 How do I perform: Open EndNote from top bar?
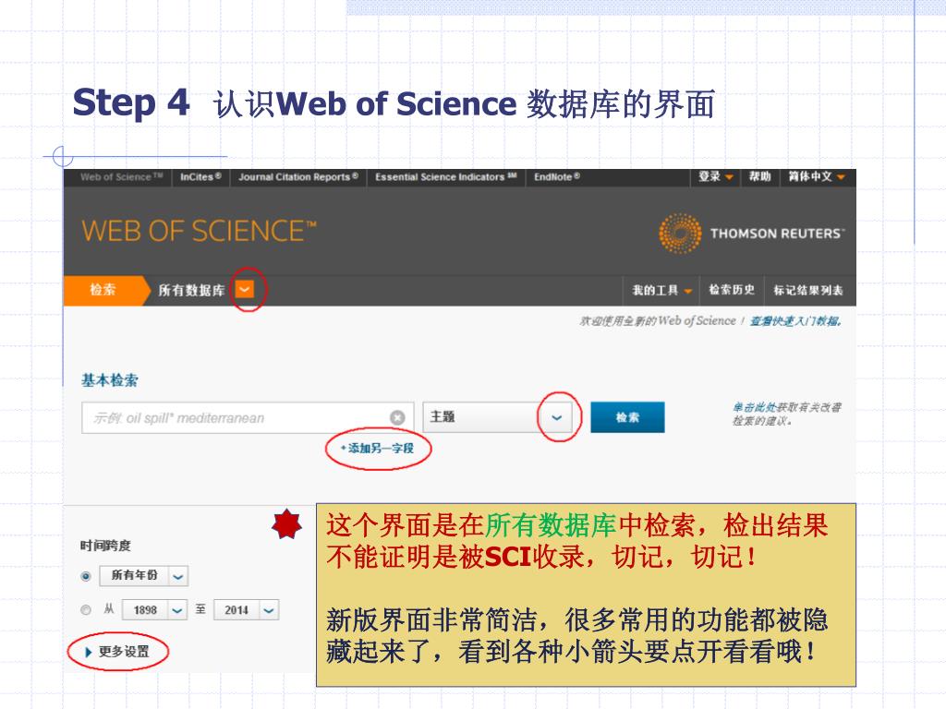coord(557,176)
